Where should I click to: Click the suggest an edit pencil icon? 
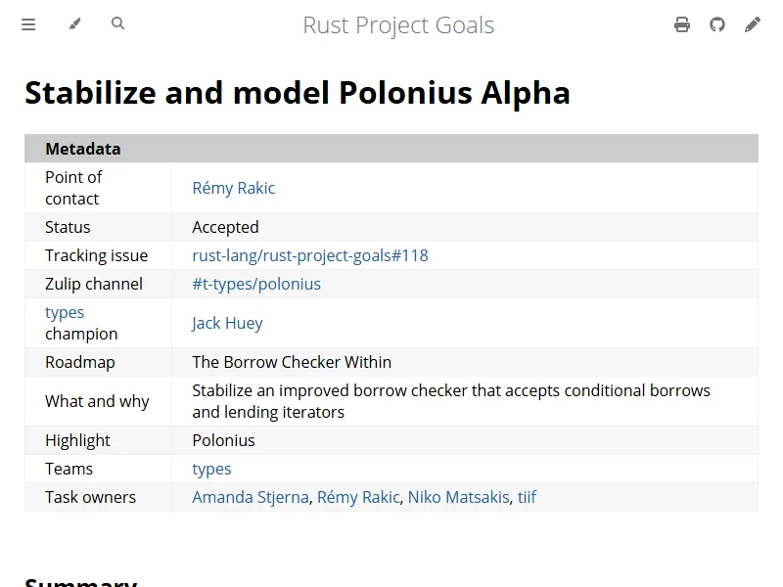753,24
